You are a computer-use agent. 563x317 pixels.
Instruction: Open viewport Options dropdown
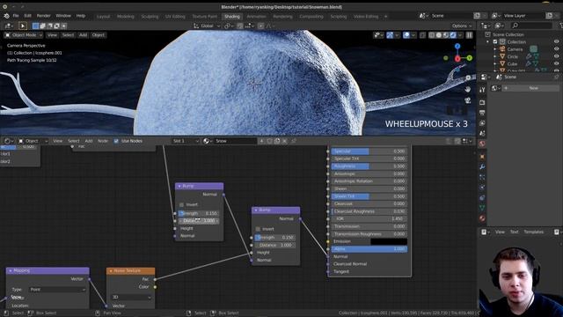pos(461,26)
